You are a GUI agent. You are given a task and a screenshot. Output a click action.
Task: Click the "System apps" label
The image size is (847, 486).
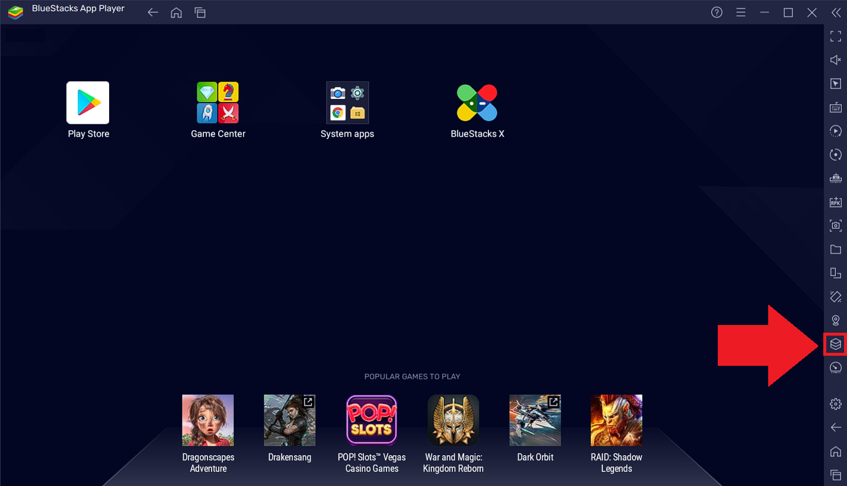coord(347,134)
